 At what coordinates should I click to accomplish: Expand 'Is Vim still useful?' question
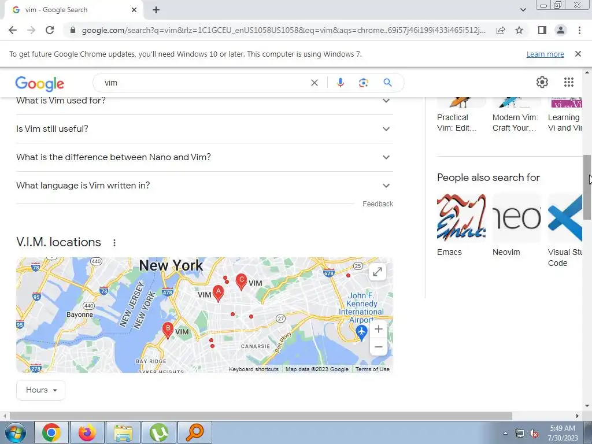[x=204, y=129]
